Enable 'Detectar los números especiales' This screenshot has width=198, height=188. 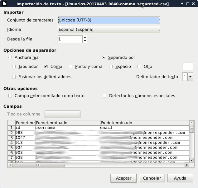[x=105, y=96]
